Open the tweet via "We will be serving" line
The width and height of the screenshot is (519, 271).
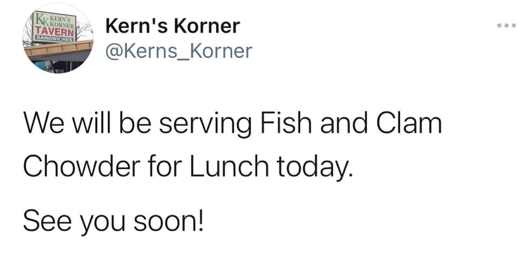point(232,124)
